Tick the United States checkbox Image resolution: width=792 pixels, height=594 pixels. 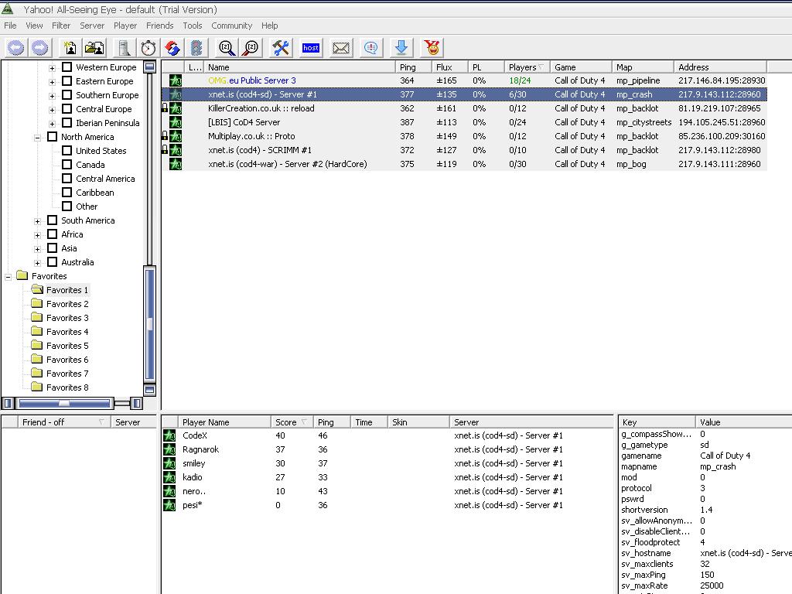click(67, 151)
